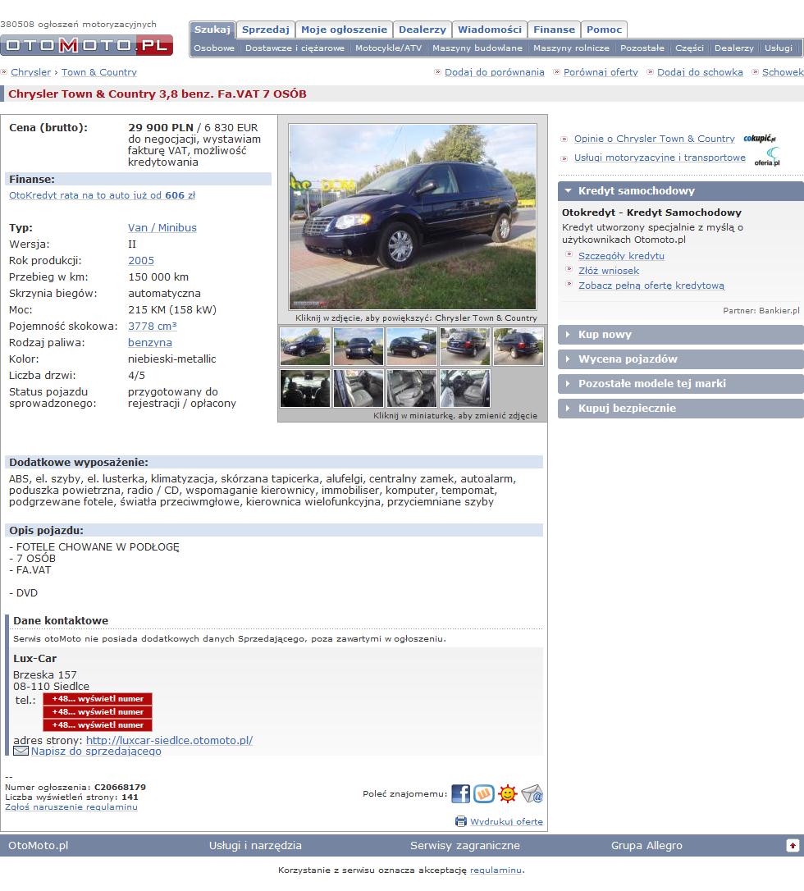The height and width of the screenshot is (891, 804).
Task: Click the orange Wykop share icon
Action: (x=484, y=794)
